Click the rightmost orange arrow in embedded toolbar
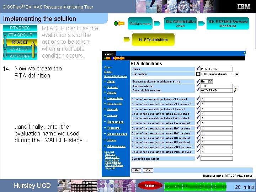 click(122, 58)
